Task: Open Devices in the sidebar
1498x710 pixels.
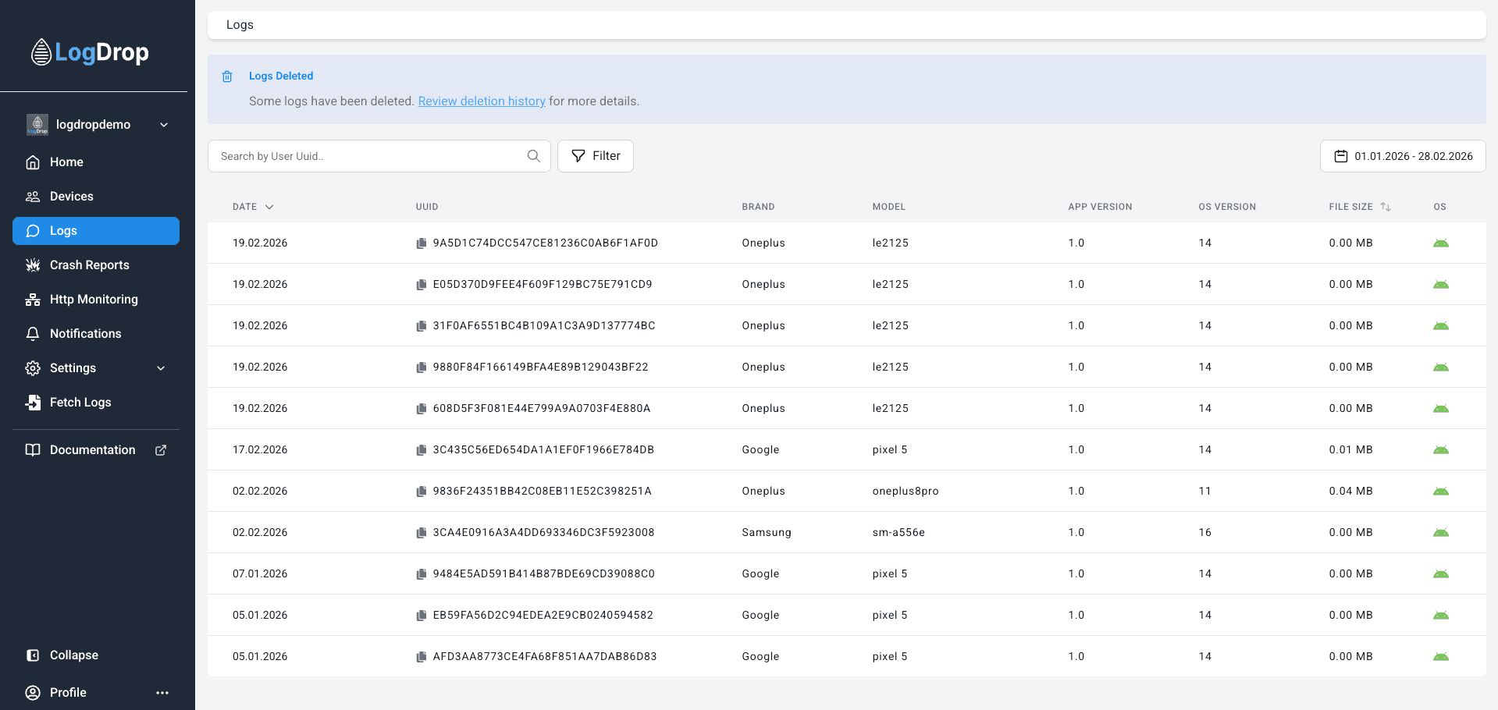Action: point(96,197)
